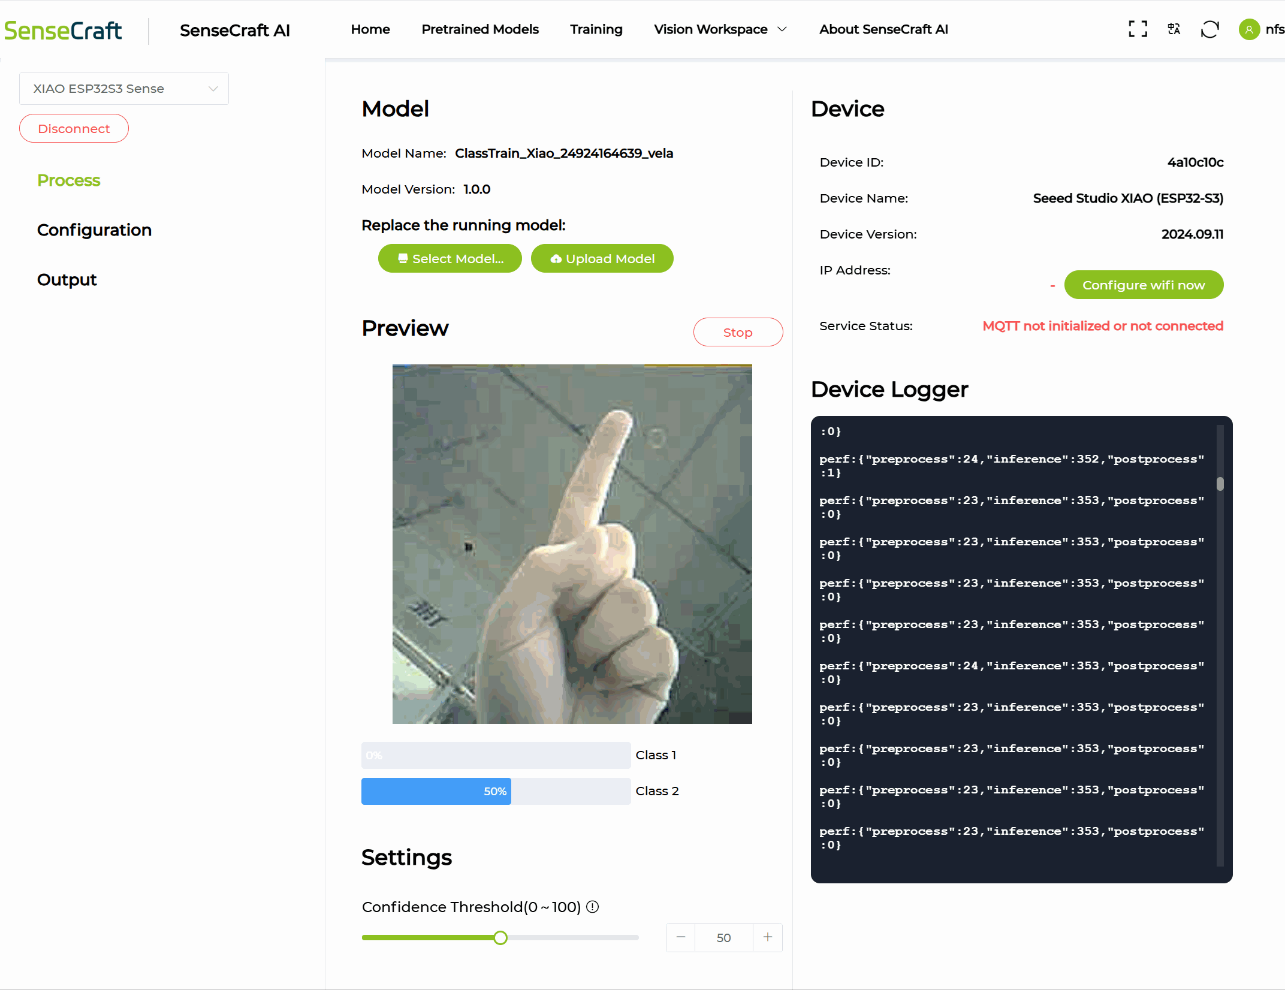Click the Select Model button

point(450,258)
